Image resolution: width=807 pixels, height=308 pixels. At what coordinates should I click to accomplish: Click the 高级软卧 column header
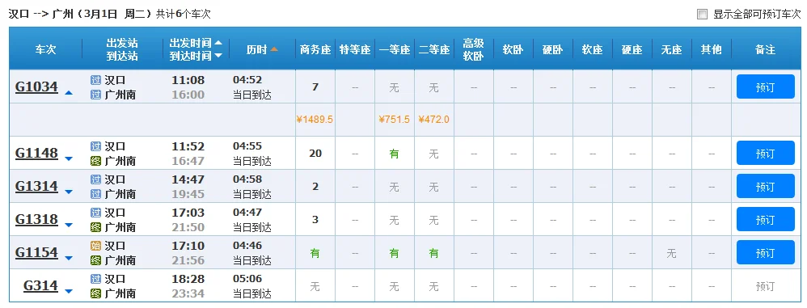point(474,49)
